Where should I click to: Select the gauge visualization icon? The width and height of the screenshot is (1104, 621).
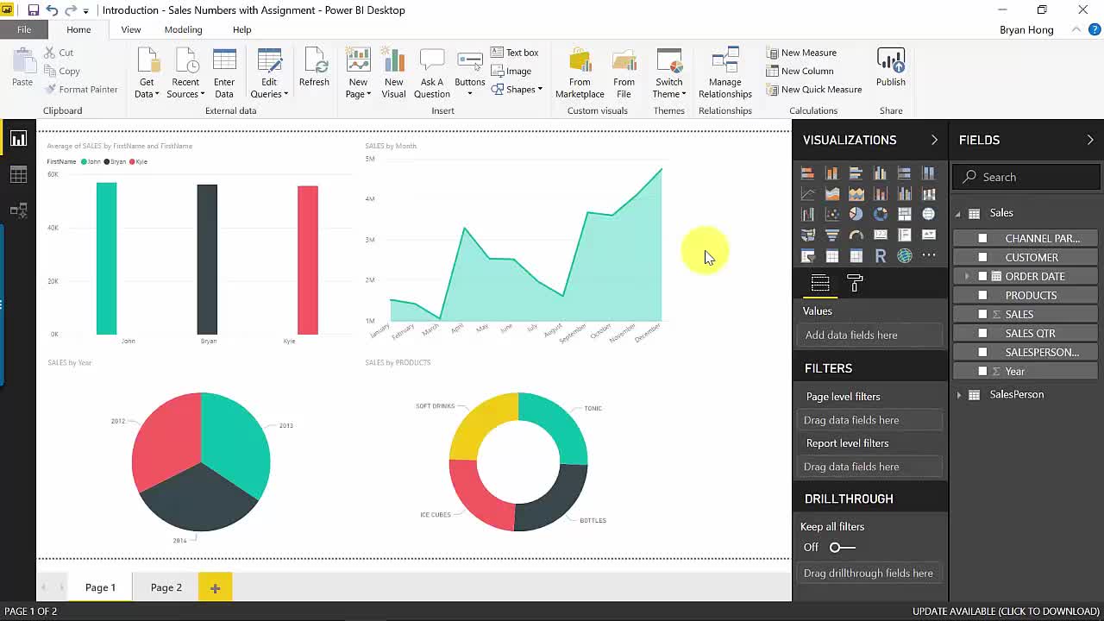pos(856,235)
